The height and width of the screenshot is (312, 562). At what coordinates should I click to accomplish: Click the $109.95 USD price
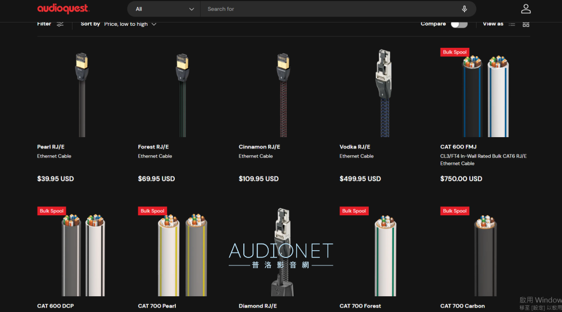point(259,179)
